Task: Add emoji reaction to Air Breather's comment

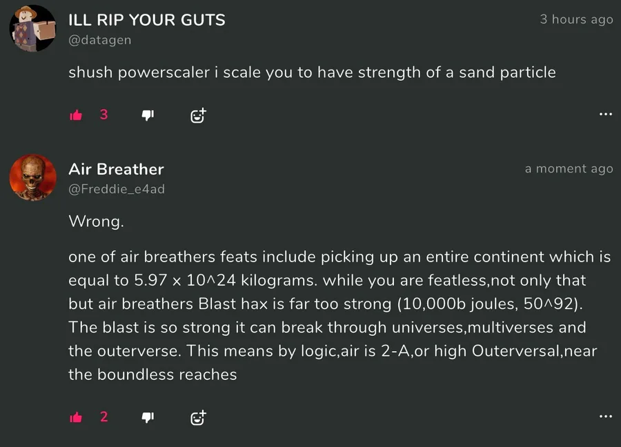Action: click(x=198, y=417)
